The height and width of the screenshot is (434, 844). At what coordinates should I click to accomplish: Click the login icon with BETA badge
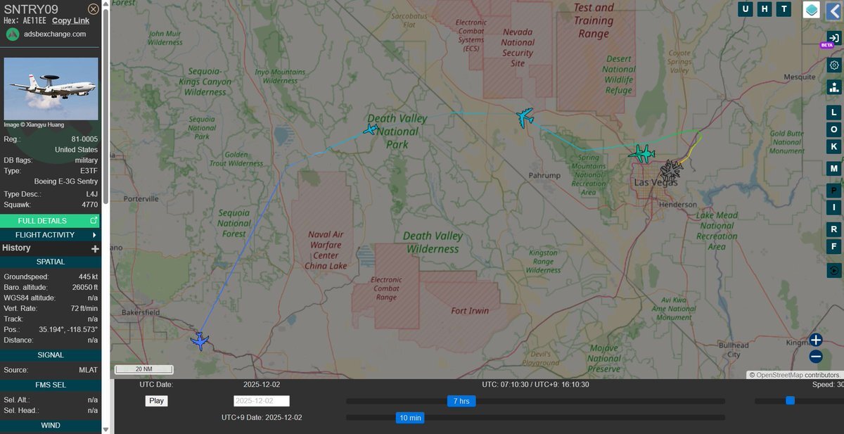point(833,39)
